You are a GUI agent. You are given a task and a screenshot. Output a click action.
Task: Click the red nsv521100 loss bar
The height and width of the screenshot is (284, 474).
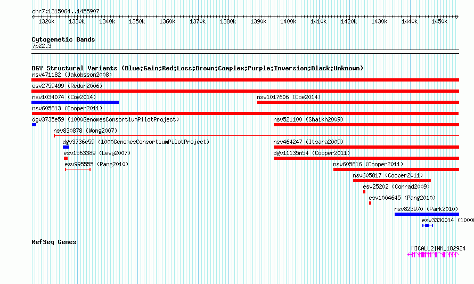pos(366,125)
